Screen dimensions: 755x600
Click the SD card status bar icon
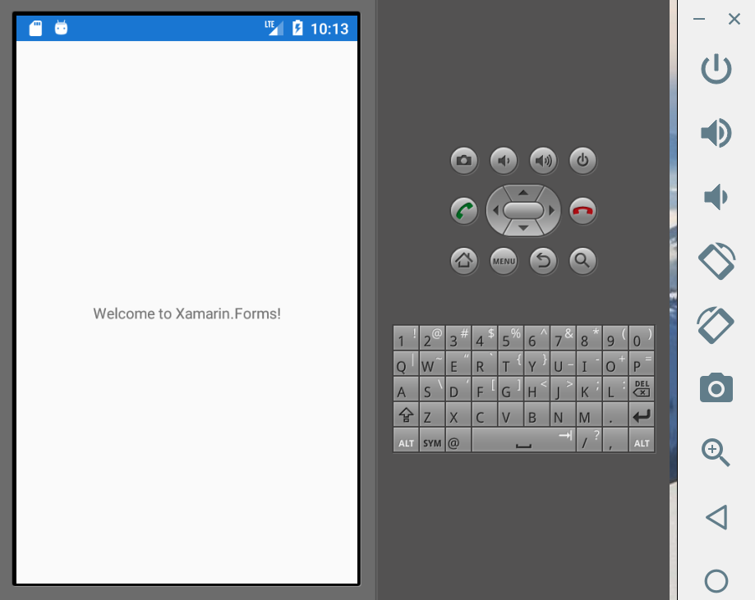pyautogui.click(x=35, y=29)
